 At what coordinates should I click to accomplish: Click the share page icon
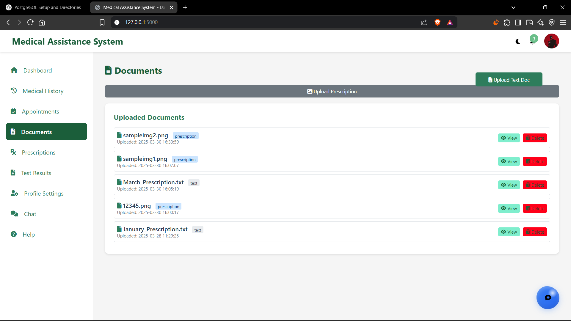click(424, 22)
